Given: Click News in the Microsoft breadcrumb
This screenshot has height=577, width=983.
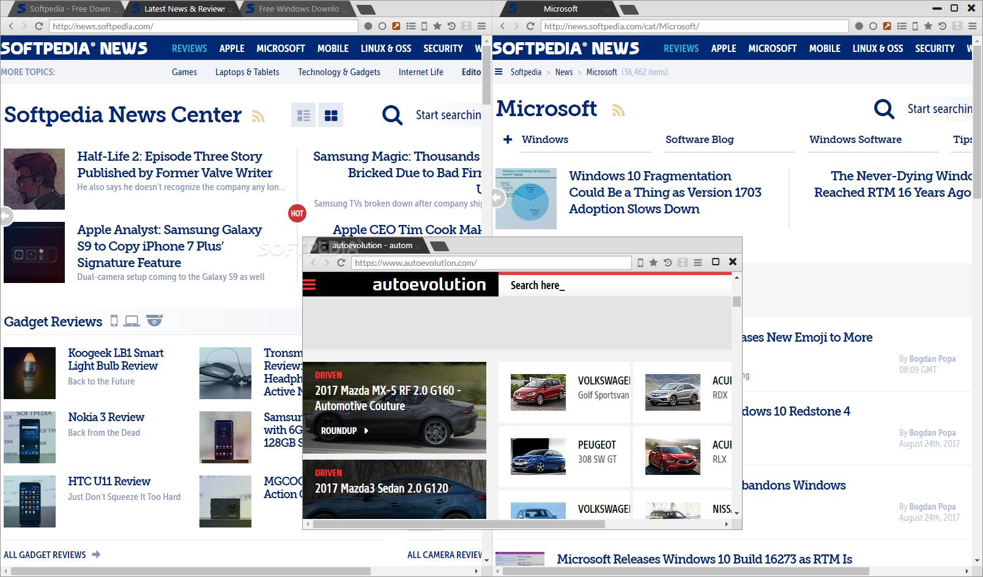Looking at the screenshot, I should tap(564, 72).
